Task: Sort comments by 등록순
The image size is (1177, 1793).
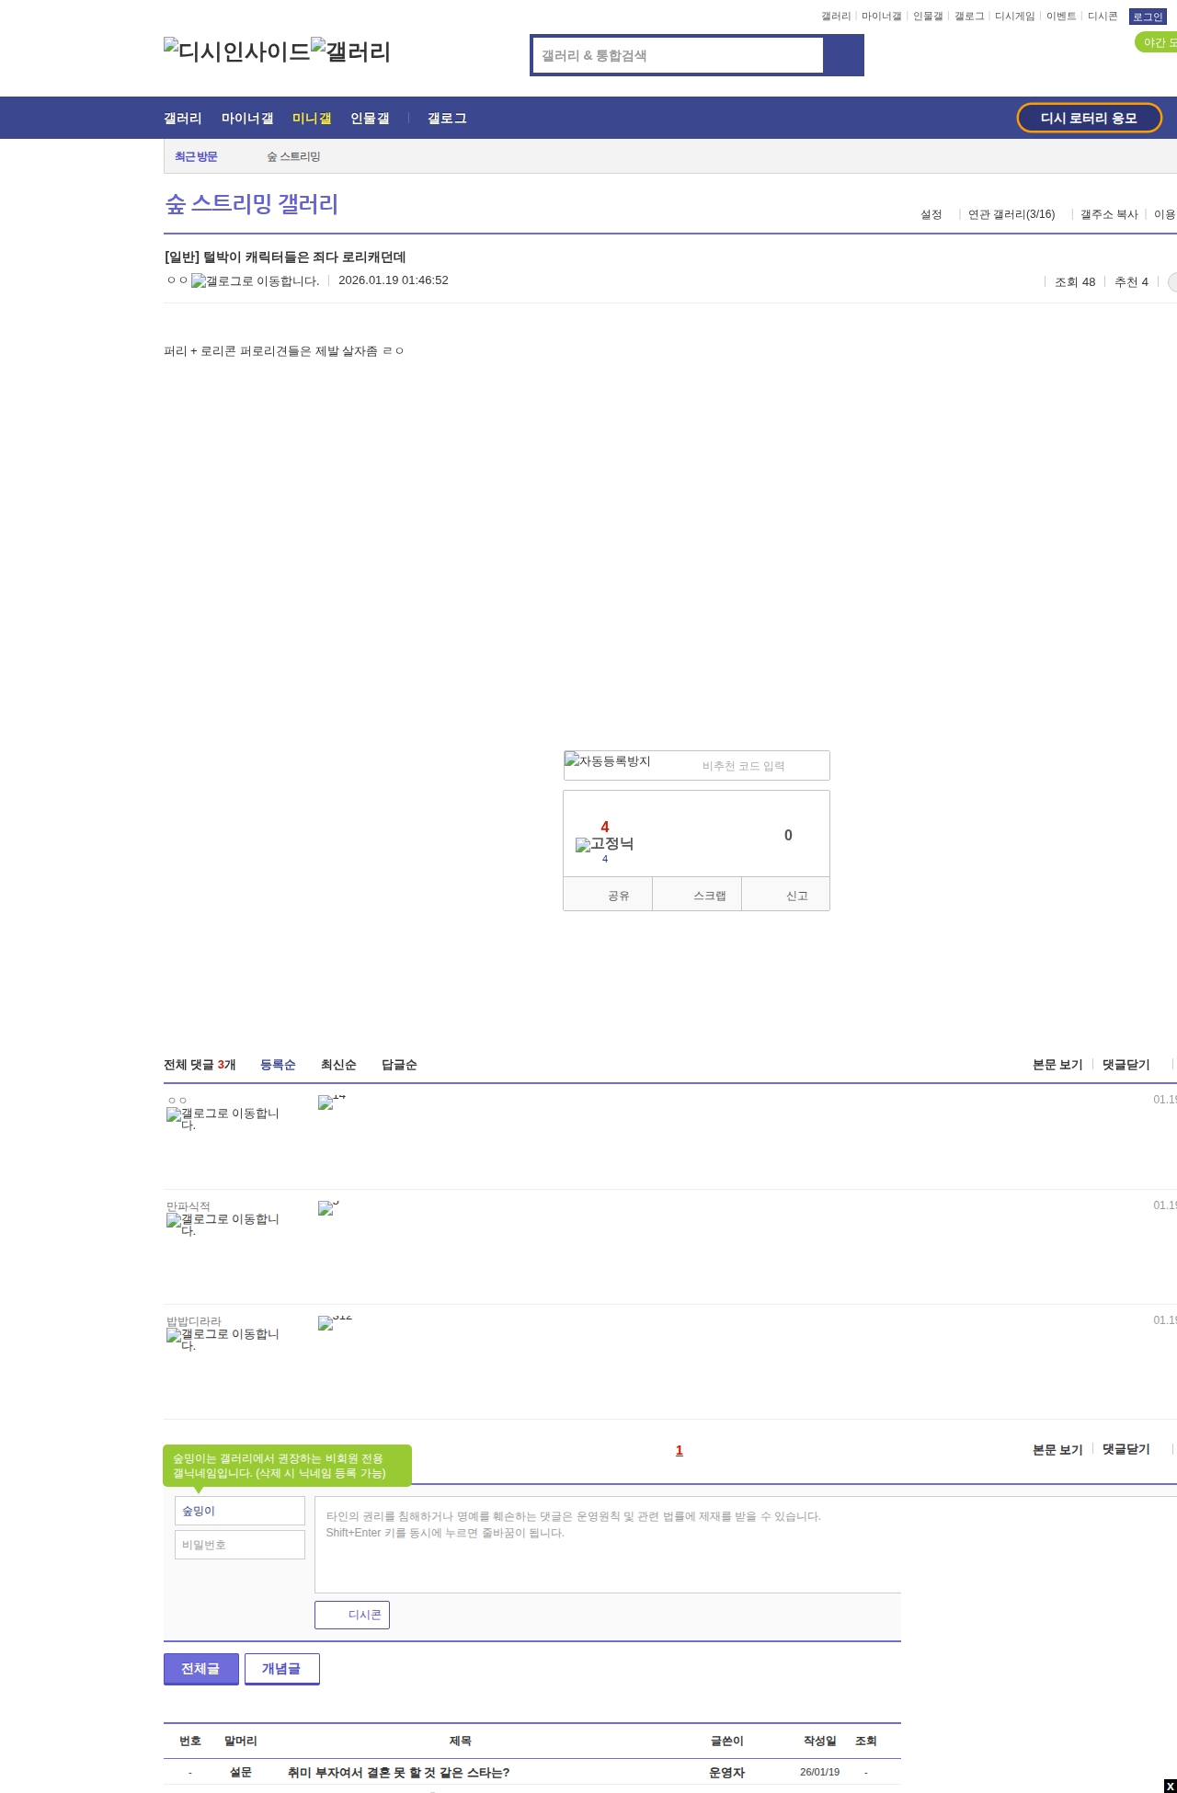Action: (x=278, y=1065)
